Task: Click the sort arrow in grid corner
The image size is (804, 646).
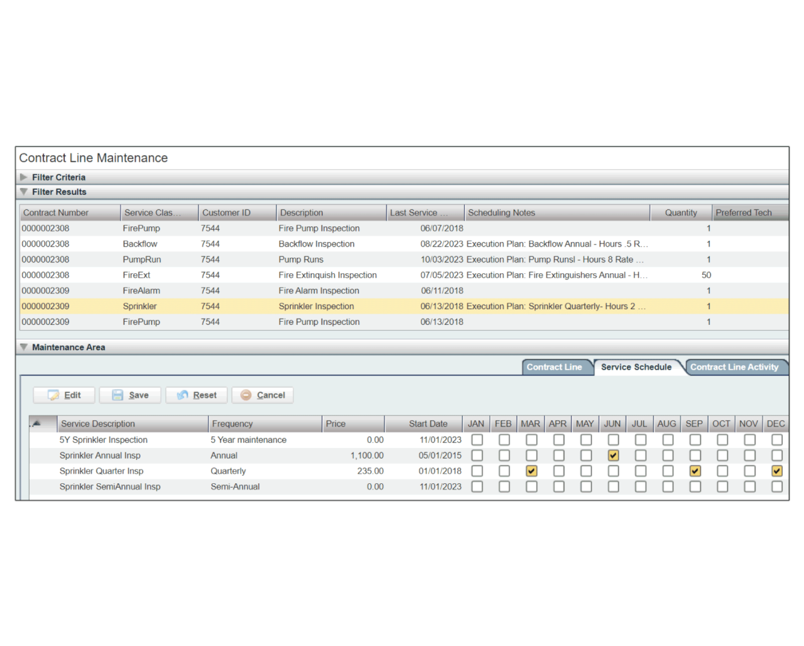Action: pyautogui.click(x=36, y=424)
